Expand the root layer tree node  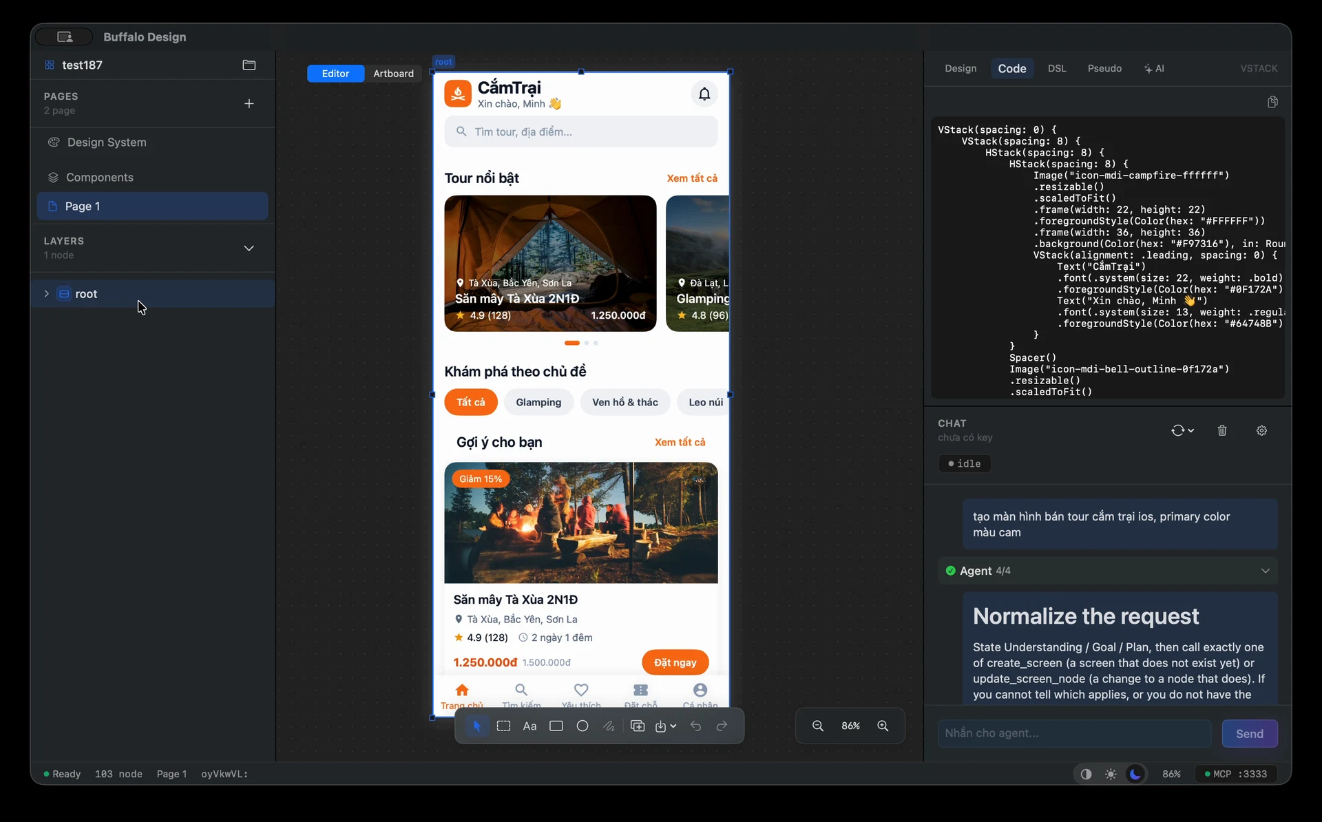[x=46, y=293]
